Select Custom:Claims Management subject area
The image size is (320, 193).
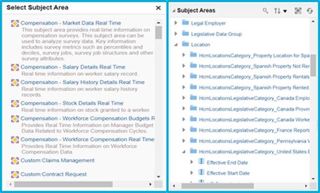(x=58, y=161)
